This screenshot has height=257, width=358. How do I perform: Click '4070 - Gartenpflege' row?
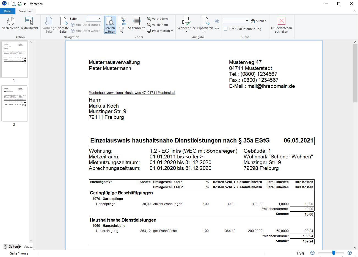click(108, 199)
